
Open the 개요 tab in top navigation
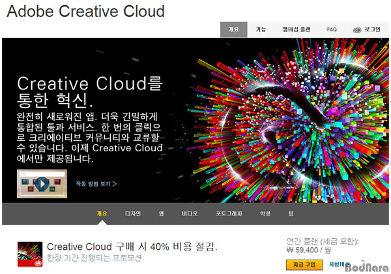click(234, 29)
